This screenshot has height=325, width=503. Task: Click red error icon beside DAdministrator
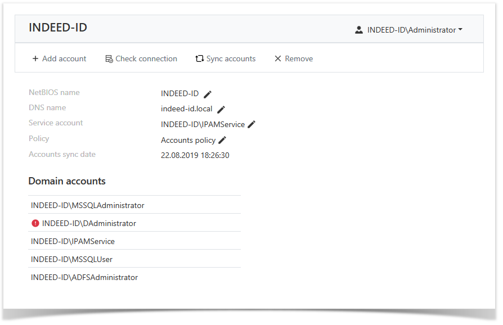click(x=35, y=223)
